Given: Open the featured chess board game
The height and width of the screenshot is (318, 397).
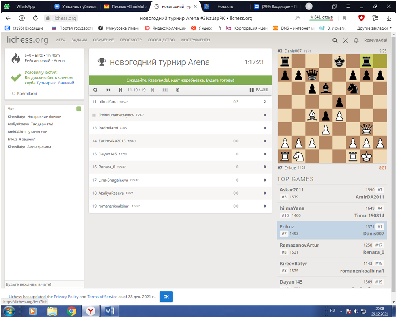Looking at the screenshot, I should (332, 109).
